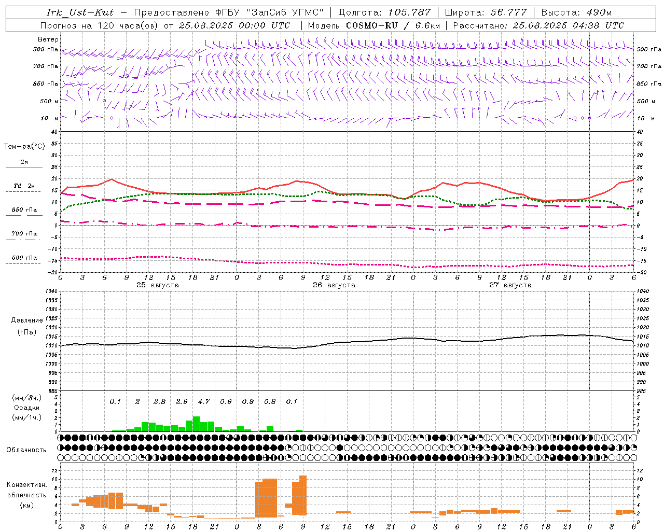Click the Рассчитано: 25.08.2025 04:38 UTC timestamp
This screenshot has width=664, height=531.
coord(538,25)
